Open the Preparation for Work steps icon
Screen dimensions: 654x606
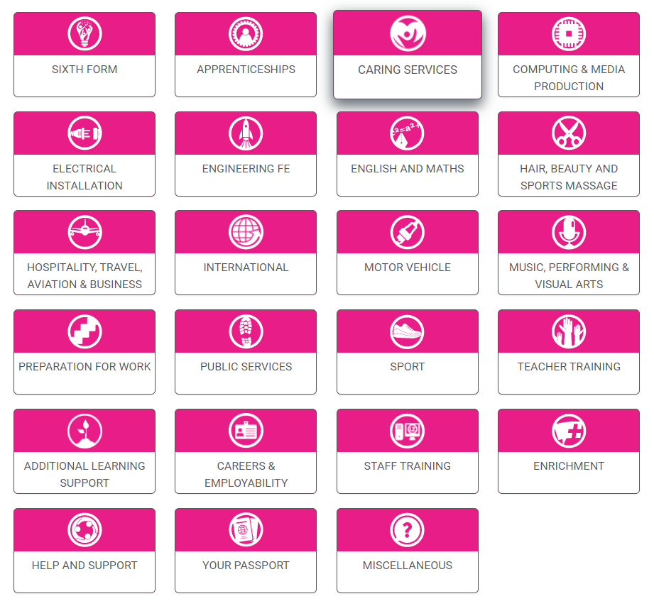[x=85, y=332]
